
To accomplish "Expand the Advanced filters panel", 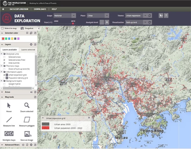I will [2, 145].
